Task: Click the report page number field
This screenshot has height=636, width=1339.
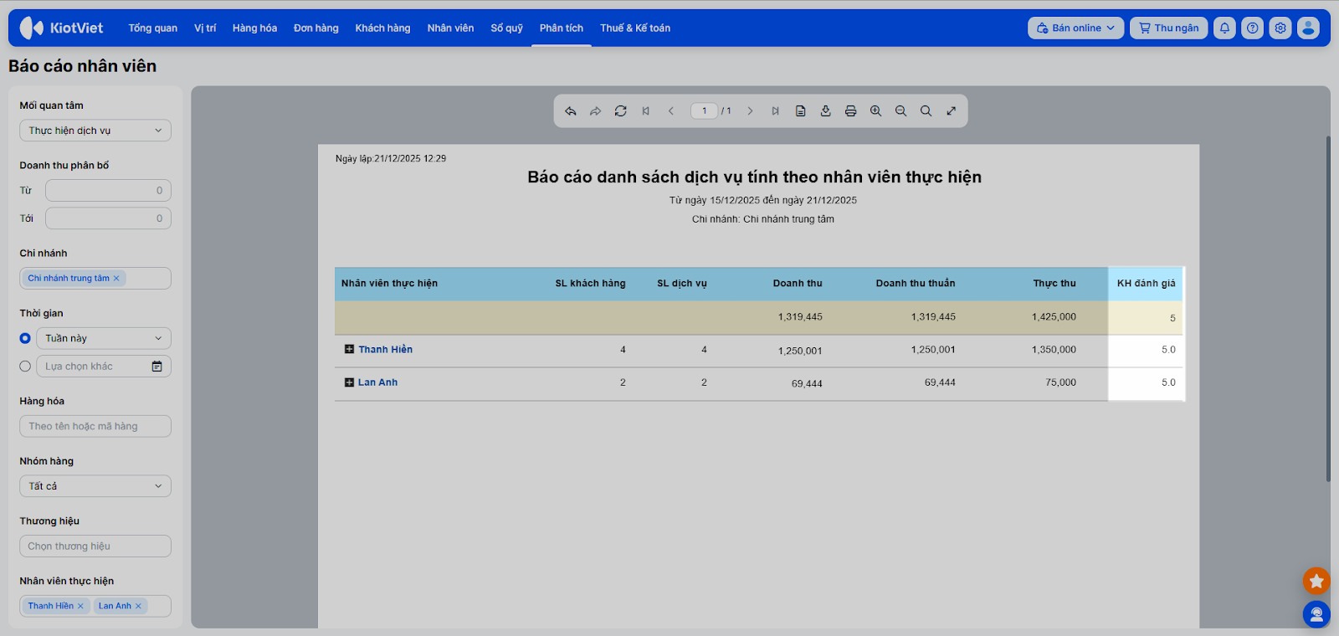Action: click(x=704, y=110)
